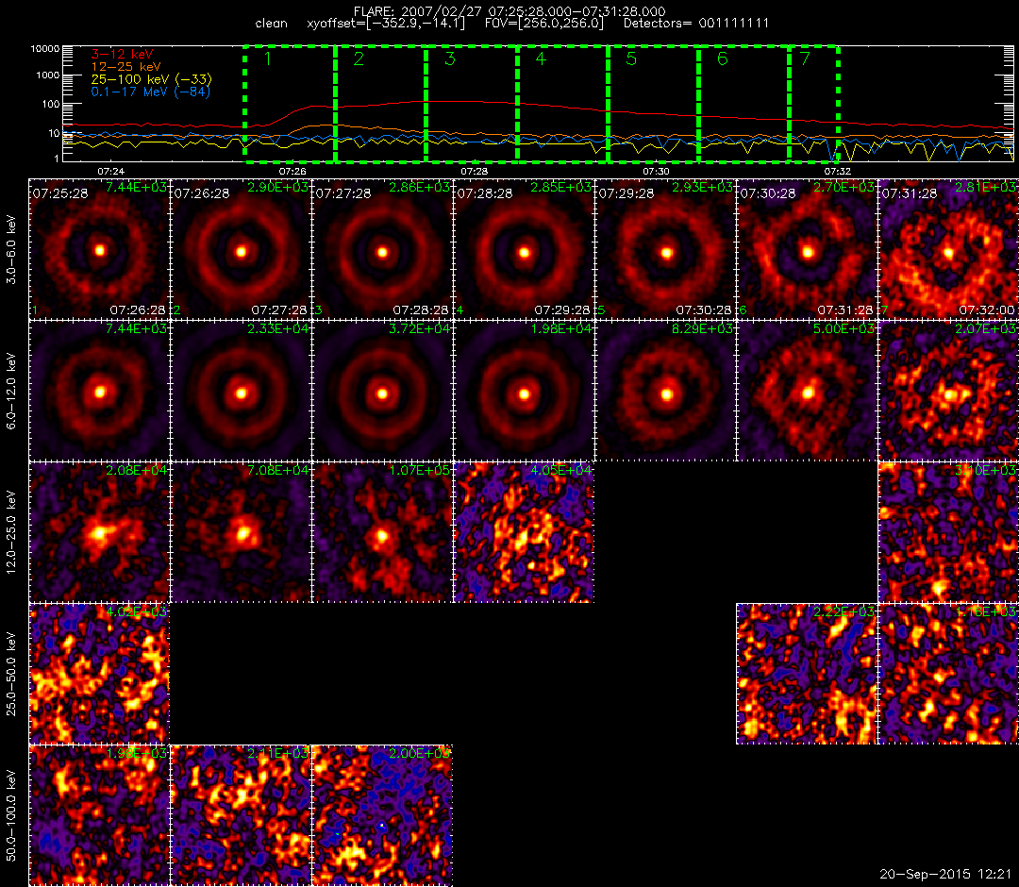Click the 6.0-12.0 keV row label
1019x887 pixels.
(11, 392)
